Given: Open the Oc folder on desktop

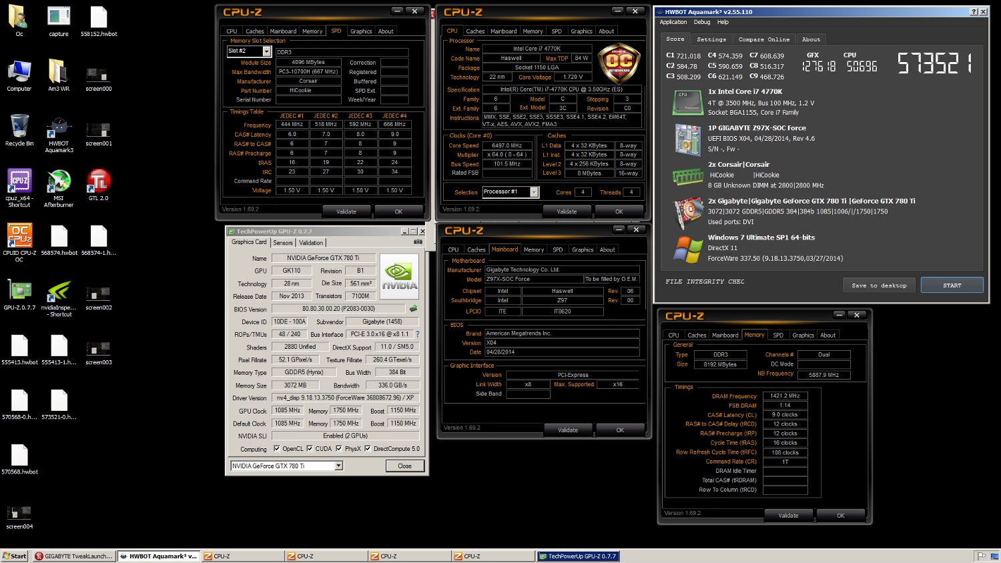Looking at the screenshot, I should click(19, 21).
